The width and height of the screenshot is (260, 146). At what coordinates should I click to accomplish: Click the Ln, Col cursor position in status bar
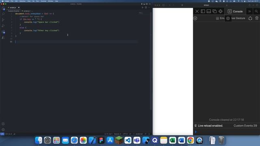108,134
